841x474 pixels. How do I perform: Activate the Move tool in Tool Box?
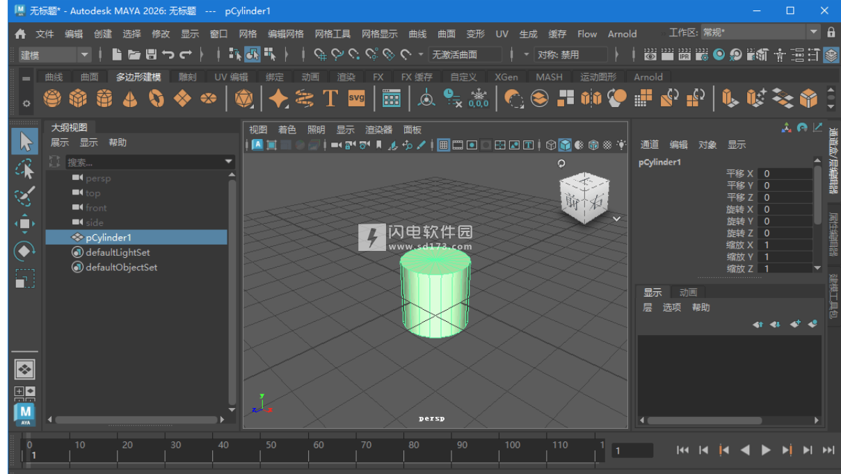[x=25, y=223]
